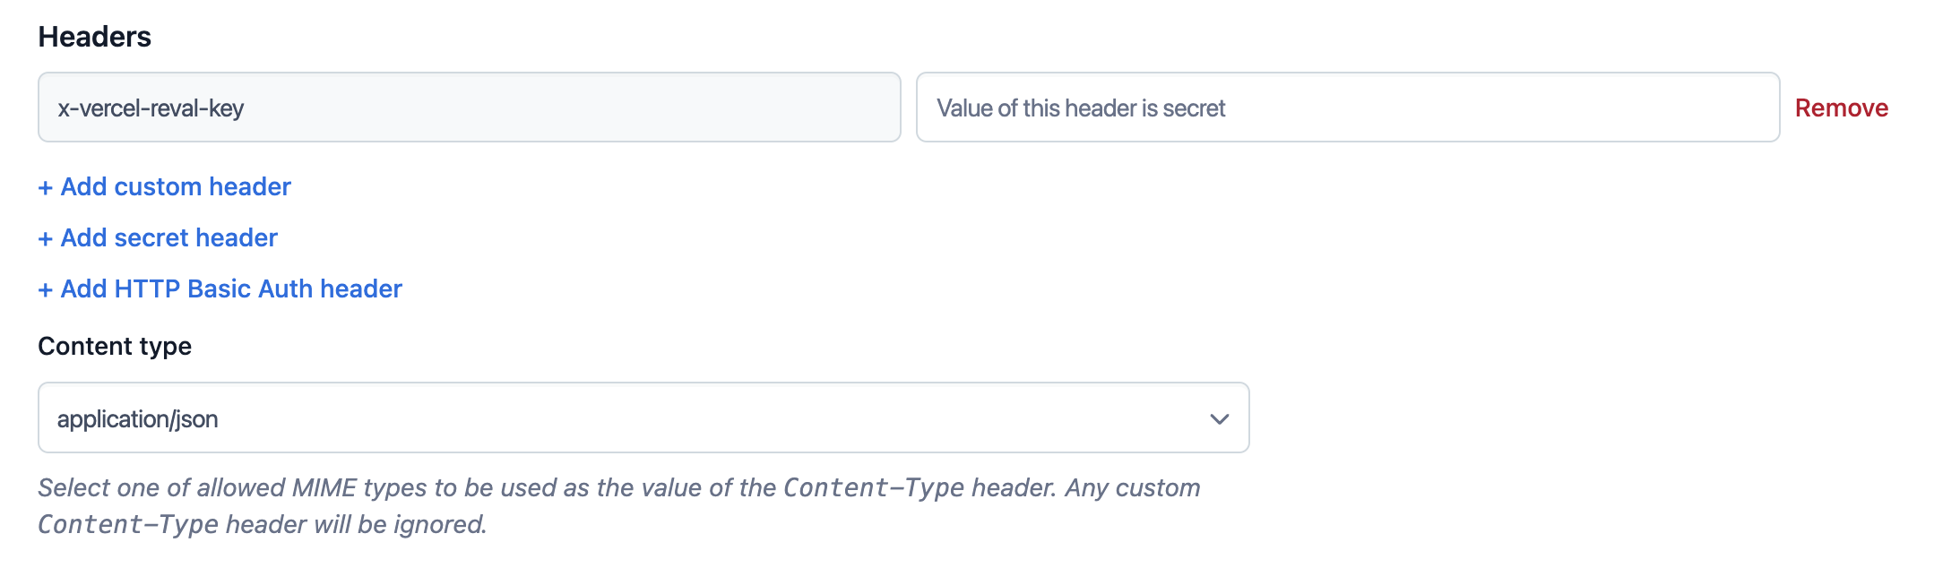
Task: Click the Content type field label
Action: tap(115, 346)
